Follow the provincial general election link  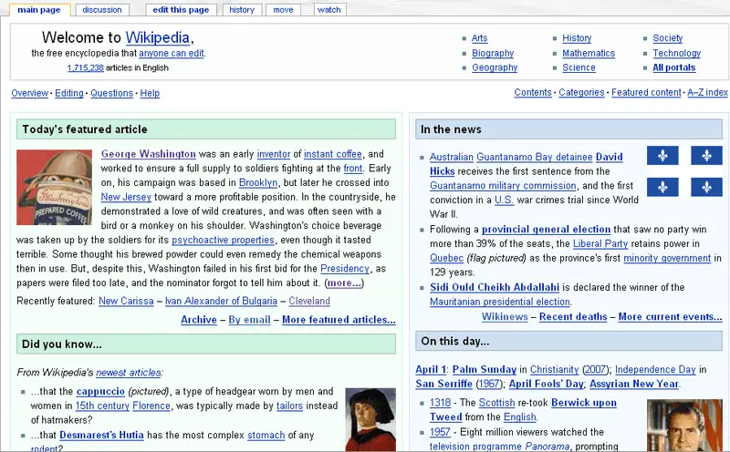pyautogui.click(x=546, y=230)
